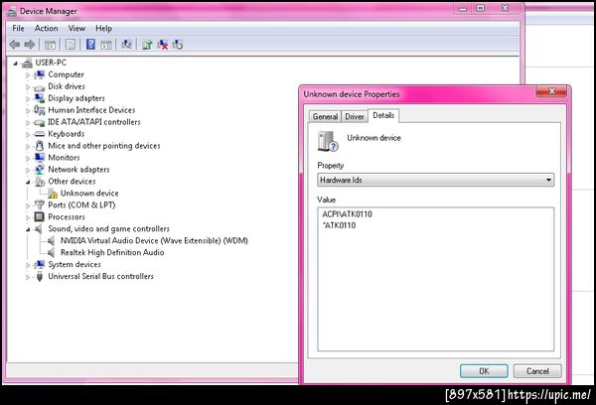
Task: Select the Monitors tree item label
Action: 64,158
